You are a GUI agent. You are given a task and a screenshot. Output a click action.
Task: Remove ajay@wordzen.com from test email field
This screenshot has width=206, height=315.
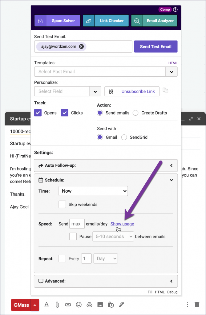81,46
